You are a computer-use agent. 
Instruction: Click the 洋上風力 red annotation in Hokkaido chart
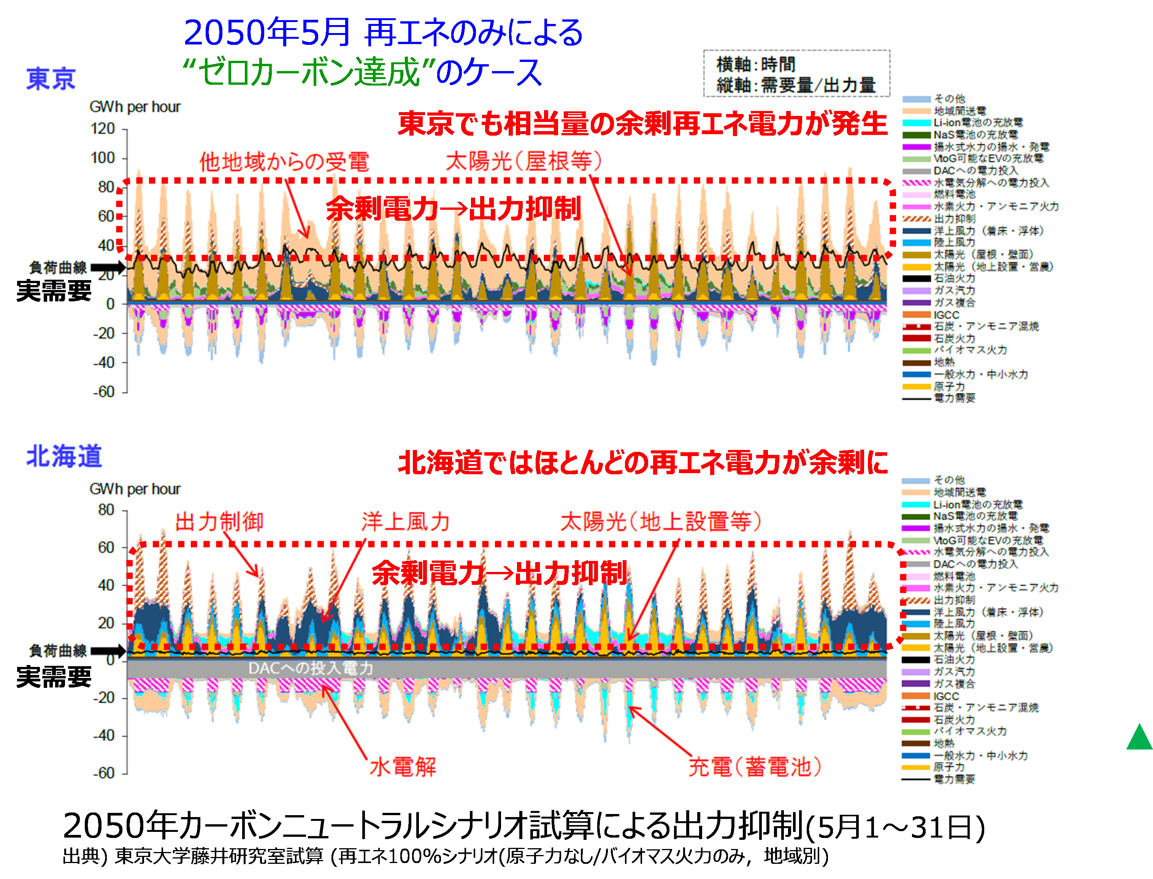pos(406,522)
